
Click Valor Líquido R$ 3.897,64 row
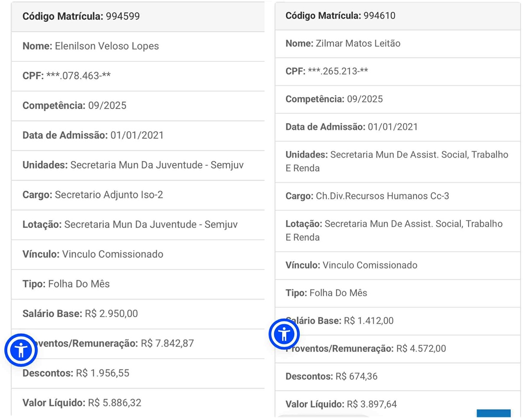[341, 405]
